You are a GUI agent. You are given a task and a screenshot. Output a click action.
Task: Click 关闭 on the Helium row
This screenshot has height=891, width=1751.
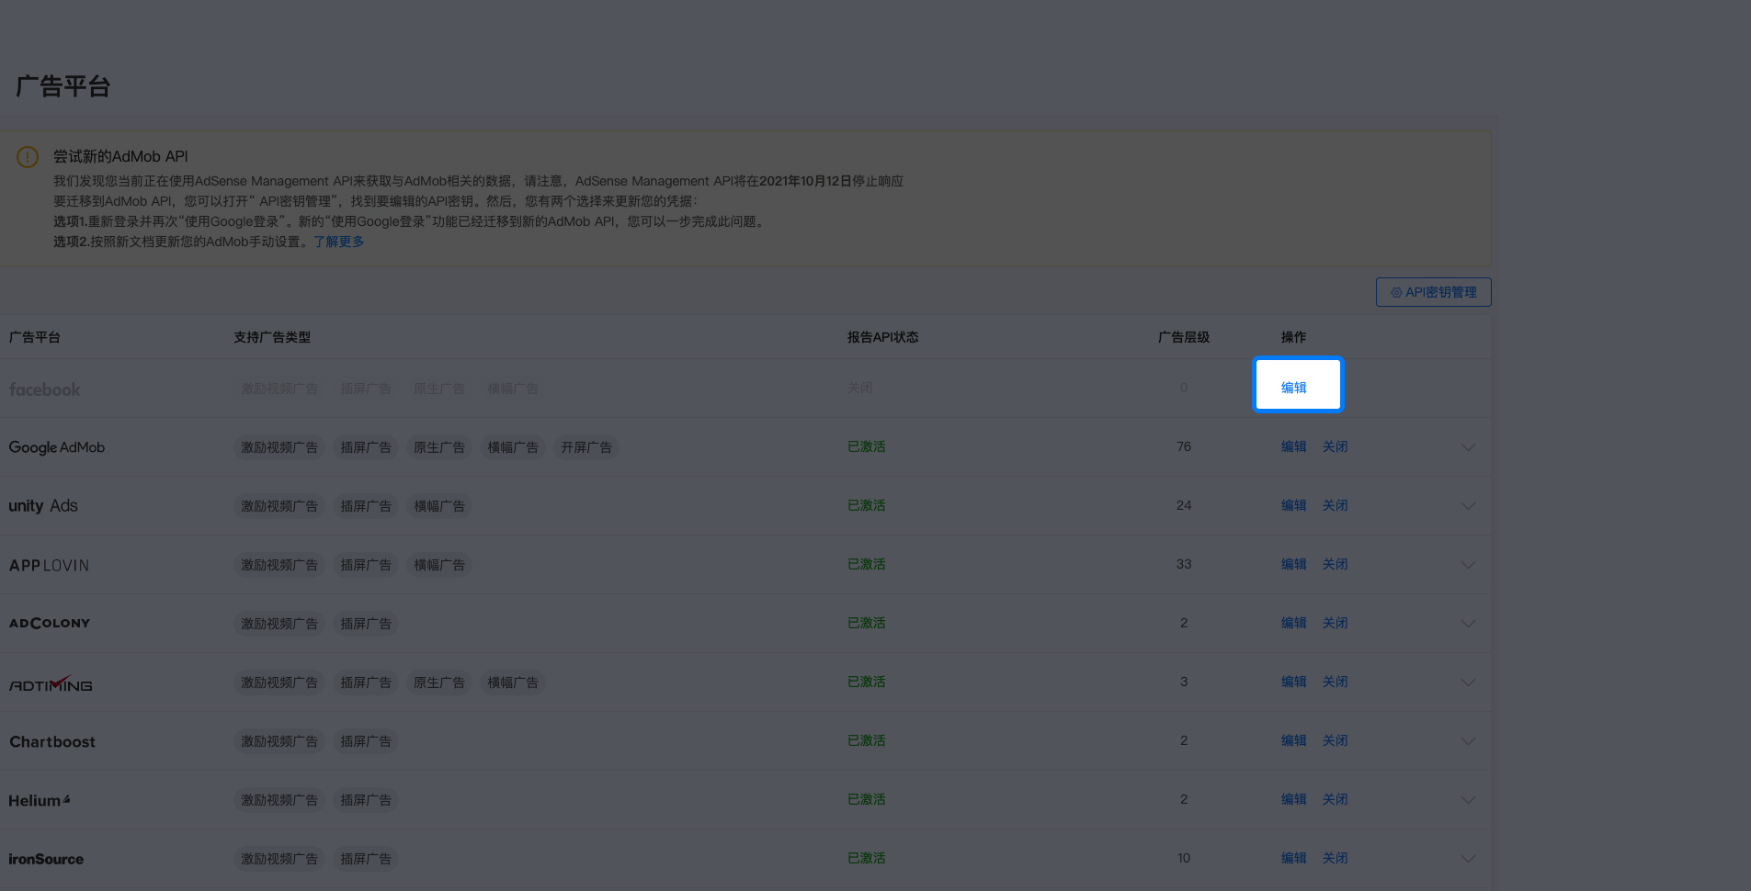pos(1335,799)
